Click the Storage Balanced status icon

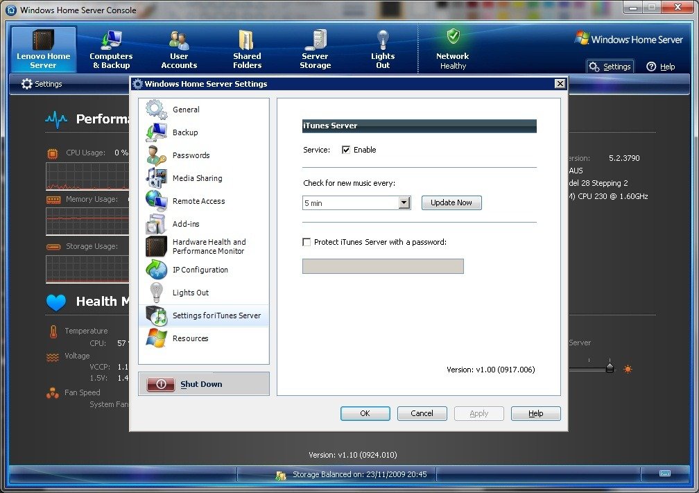point(281,475)
